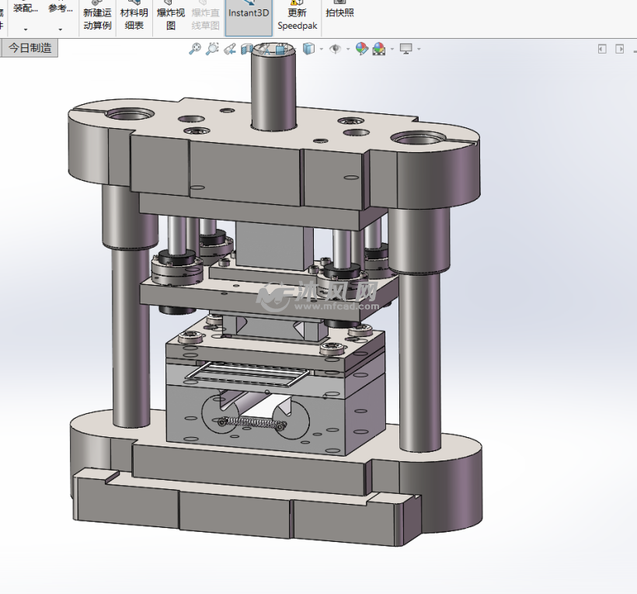637x594 pixels.
Task: Switch to the 今日制造 tab
Action: pos(30,48)
